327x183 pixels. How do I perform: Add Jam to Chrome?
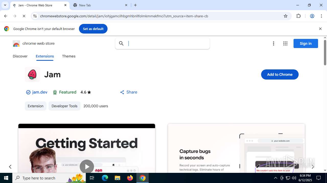point(280,74)
